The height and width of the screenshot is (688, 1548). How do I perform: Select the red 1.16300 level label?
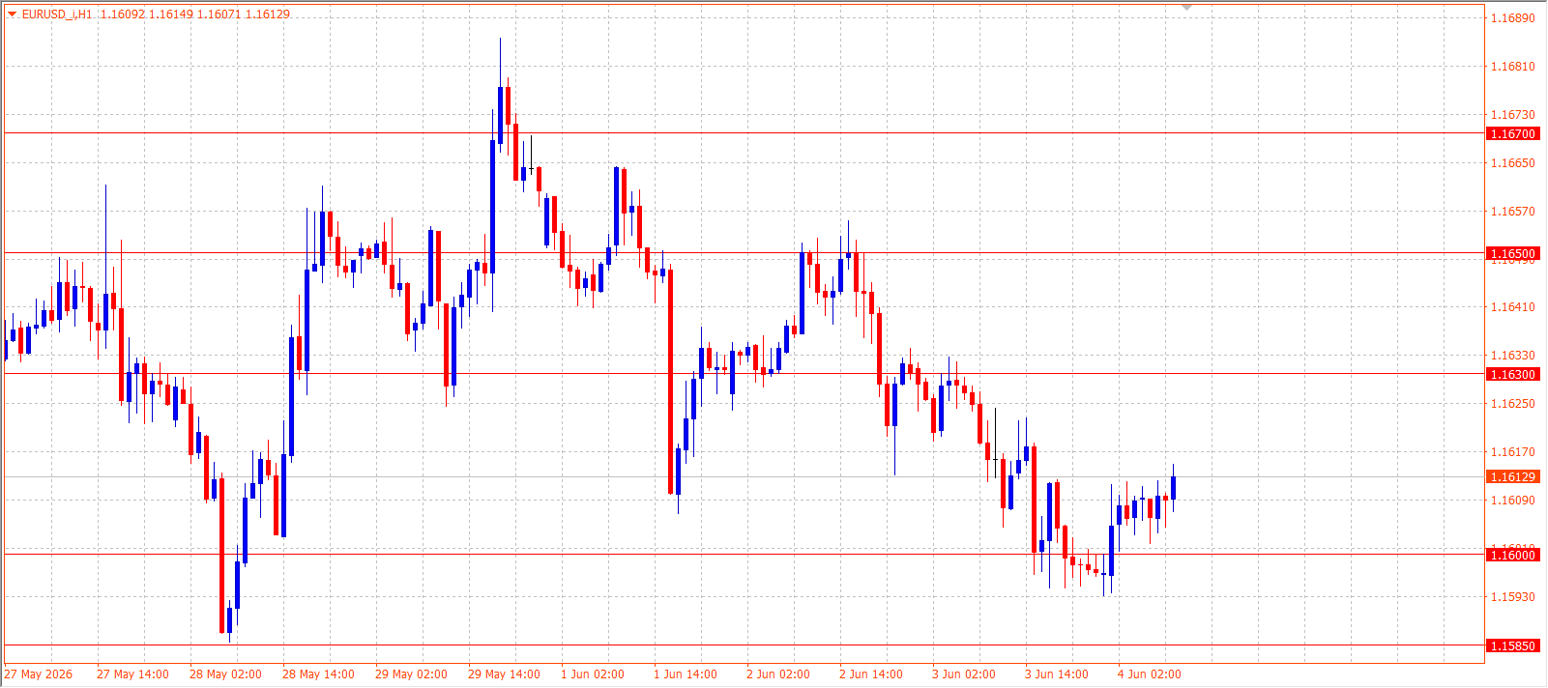tap(1512, 374)
